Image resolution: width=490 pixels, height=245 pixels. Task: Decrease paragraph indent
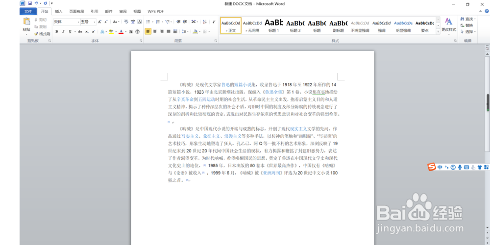pos(178,22)
